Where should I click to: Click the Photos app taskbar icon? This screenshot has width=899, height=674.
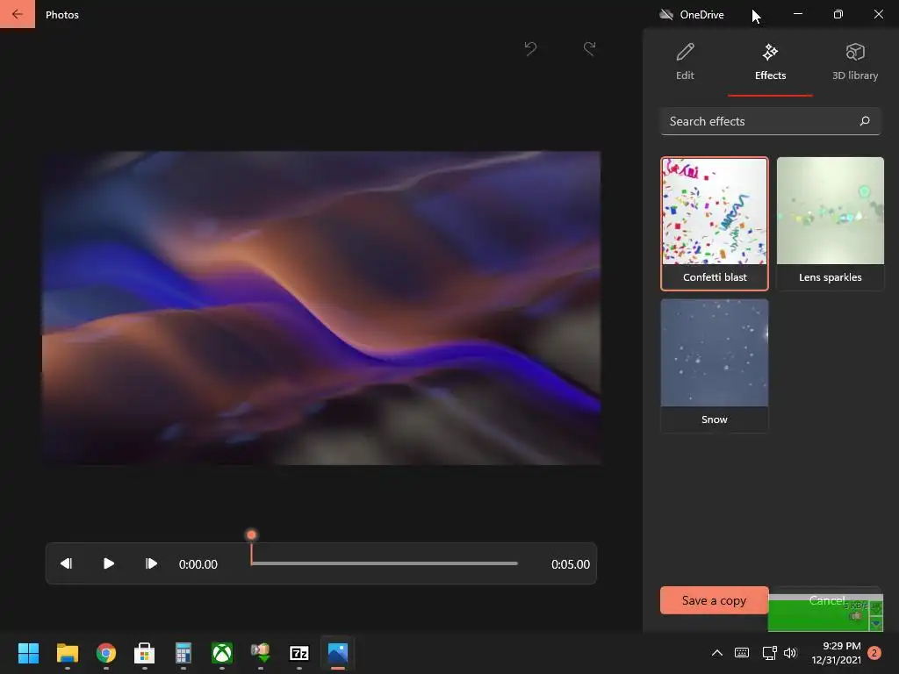(x=338, y=653)
